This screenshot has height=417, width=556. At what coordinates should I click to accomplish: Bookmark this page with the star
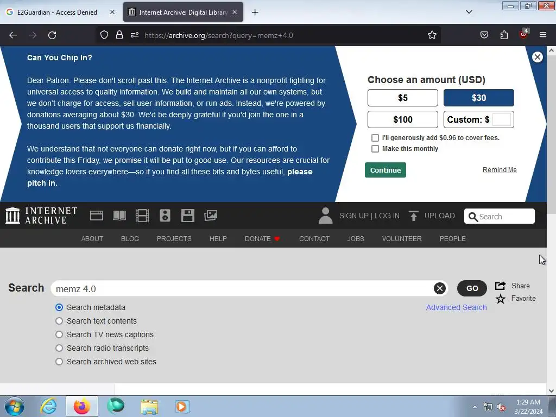tap(432, 35)
